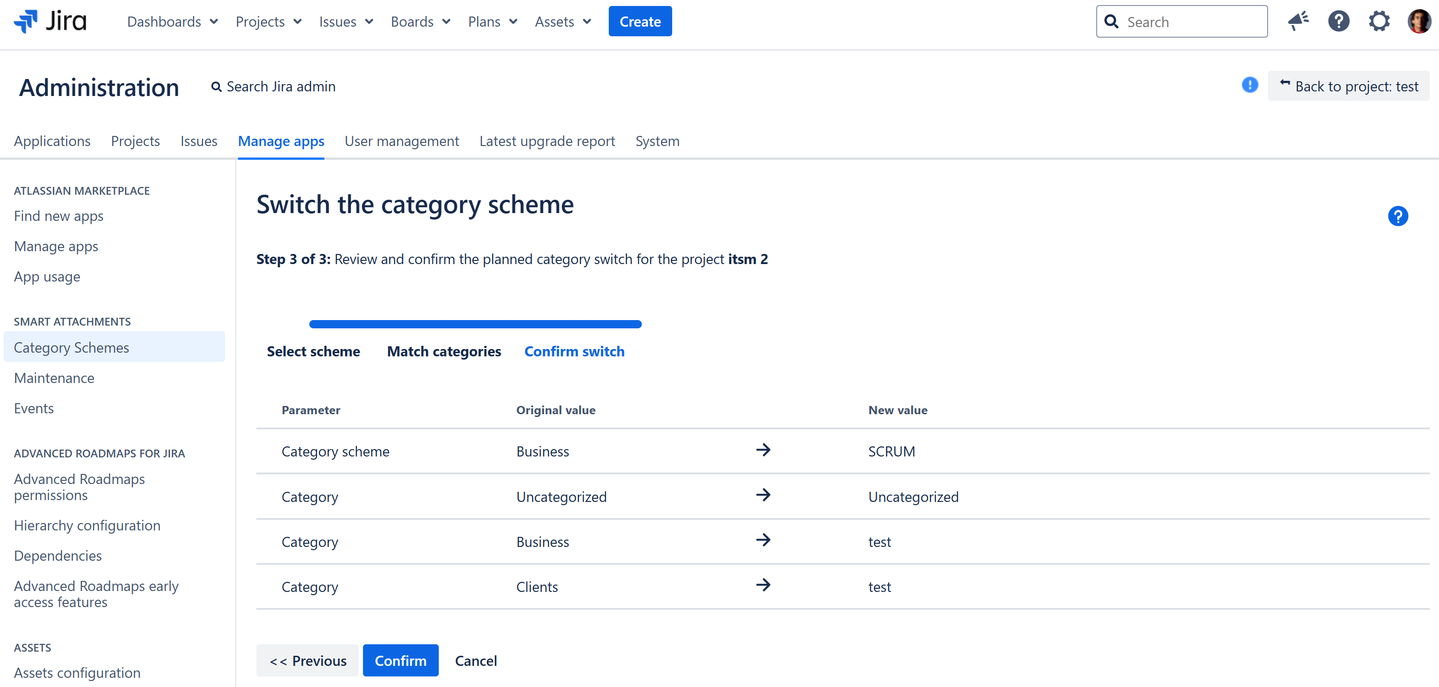Expand the Plans dropdown

pos(493,22)
